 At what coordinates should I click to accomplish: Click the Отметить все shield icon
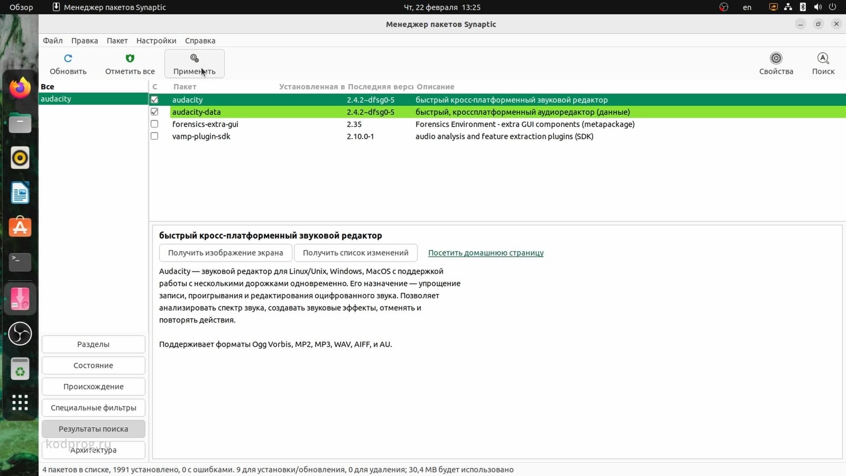pos(130,58)
